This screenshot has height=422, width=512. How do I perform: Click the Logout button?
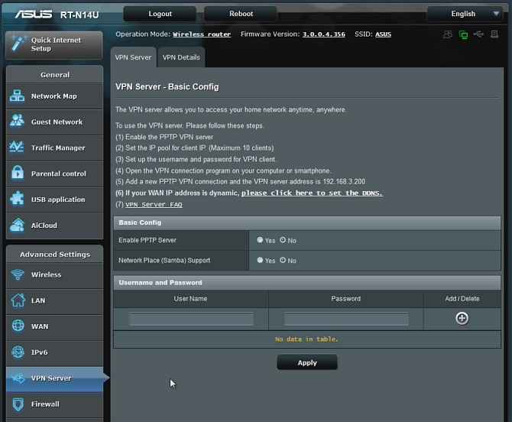click(x=160, y=14)
